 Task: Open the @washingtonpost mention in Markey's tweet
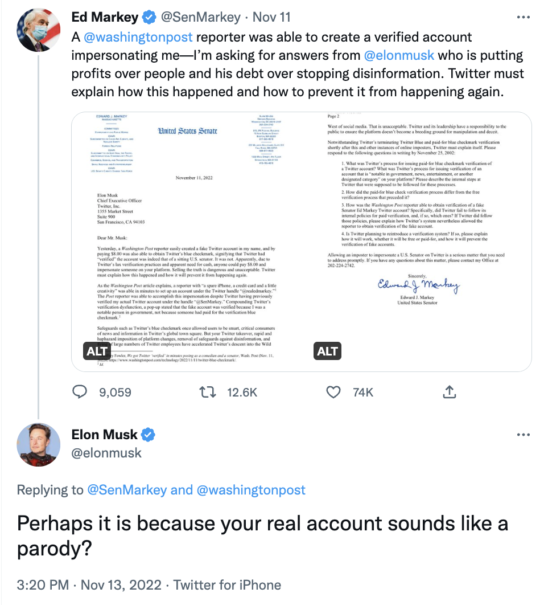coord(138,37)
